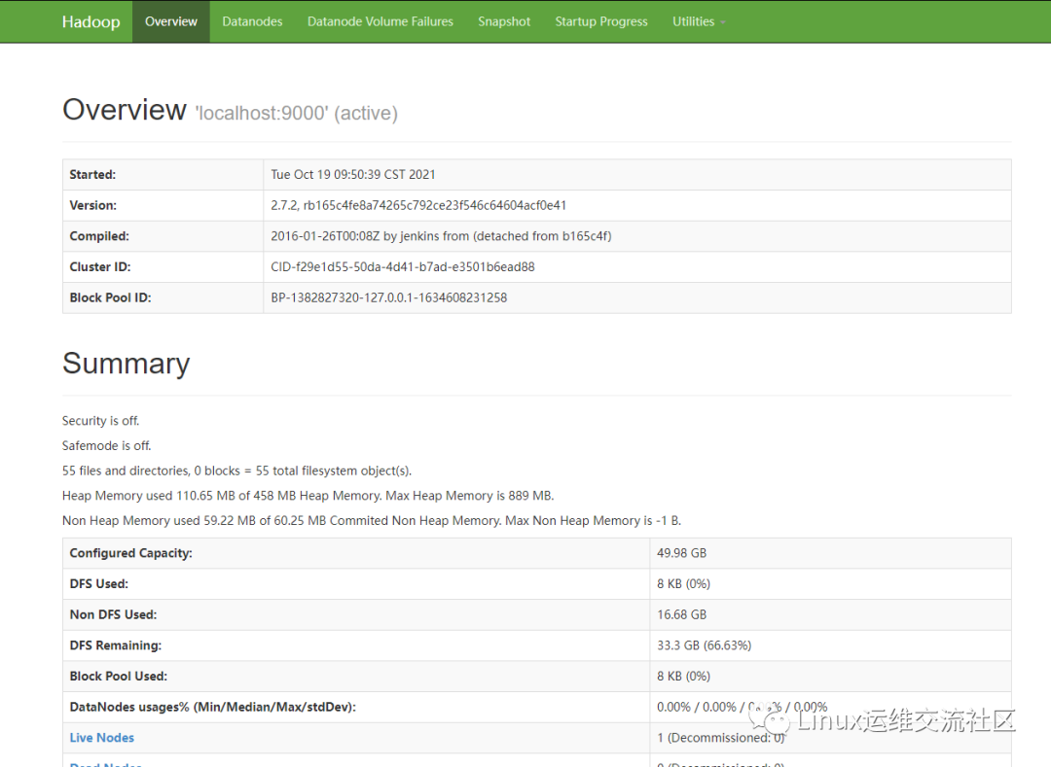Open Datanode Volume Failures tab
Image resolution: width=1051 pixels, height=767 pixels.
click(x=381, y=21)
